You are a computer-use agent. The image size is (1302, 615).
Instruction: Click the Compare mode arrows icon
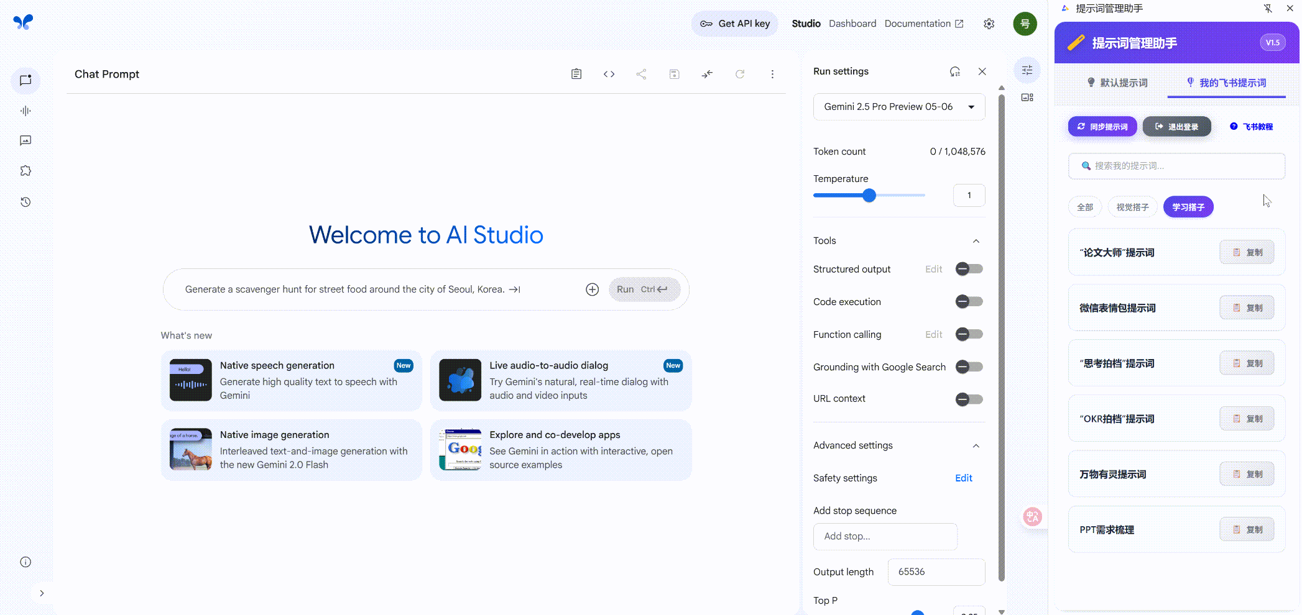[x=707, y=74]
